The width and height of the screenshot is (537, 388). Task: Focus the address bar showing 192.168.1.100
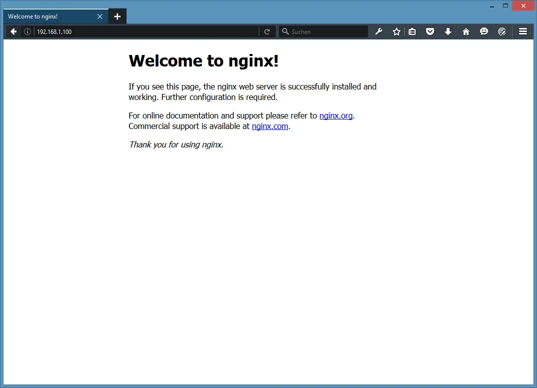coord(145,31)
